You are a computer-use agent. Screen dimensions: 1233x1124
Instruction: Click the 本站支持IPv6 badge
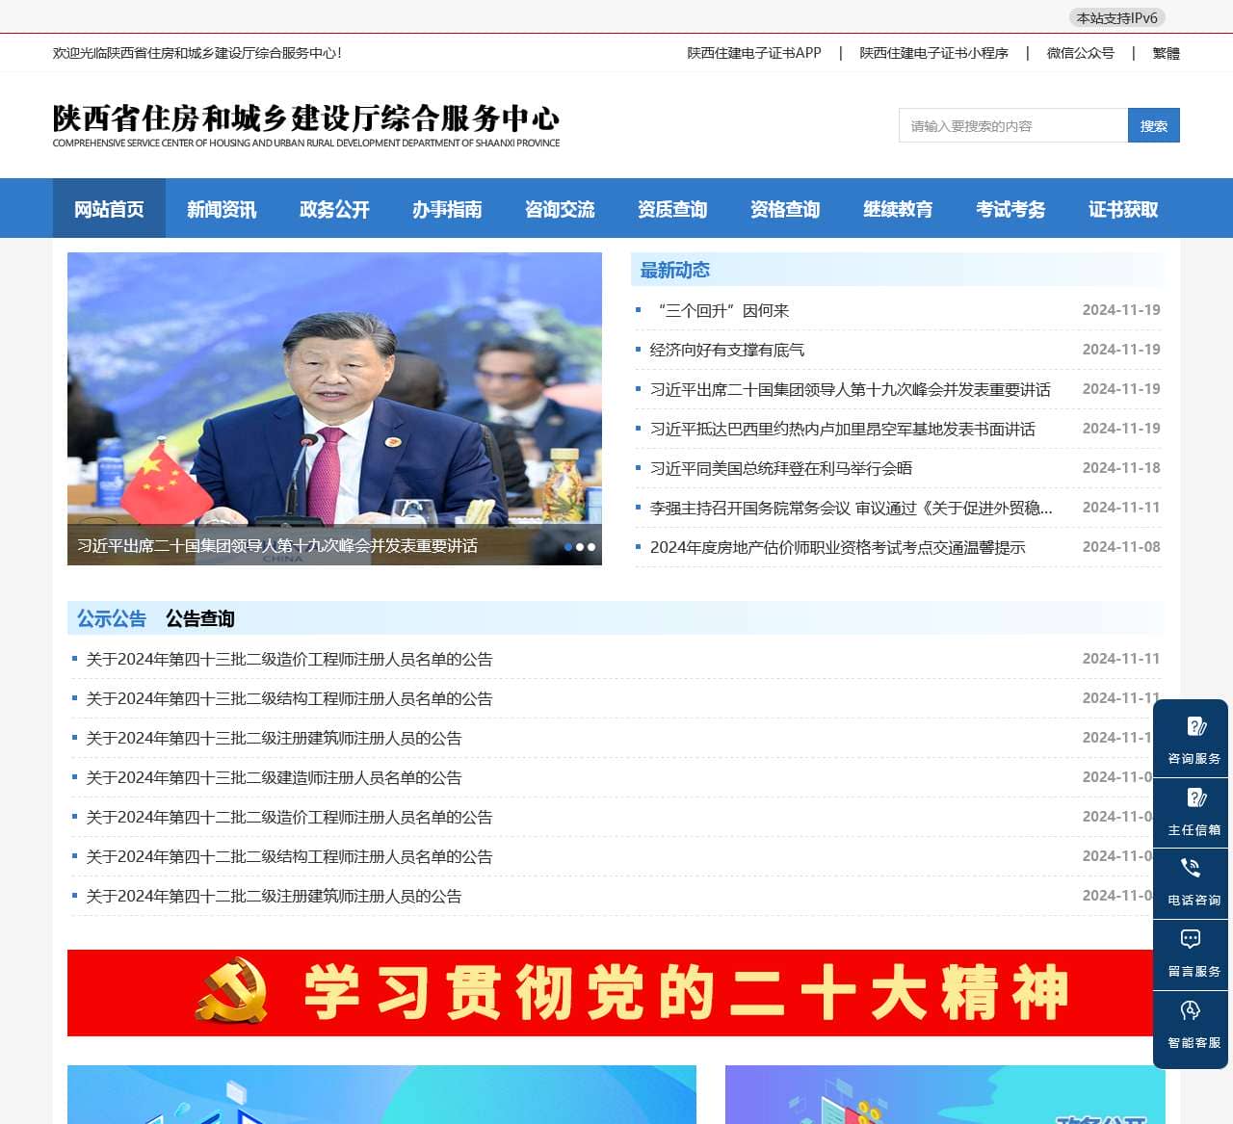pyautogui.click(x=1116, y=17)
